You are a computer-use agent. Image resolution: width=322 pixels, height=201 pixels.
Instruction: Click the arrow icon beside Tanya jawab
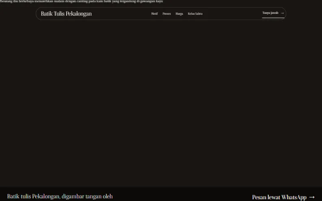click(282, 13)
